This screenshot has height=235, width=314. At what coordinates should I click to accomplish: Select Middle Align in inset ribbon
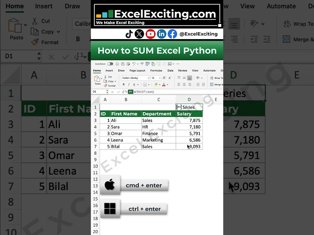[184, 78]
